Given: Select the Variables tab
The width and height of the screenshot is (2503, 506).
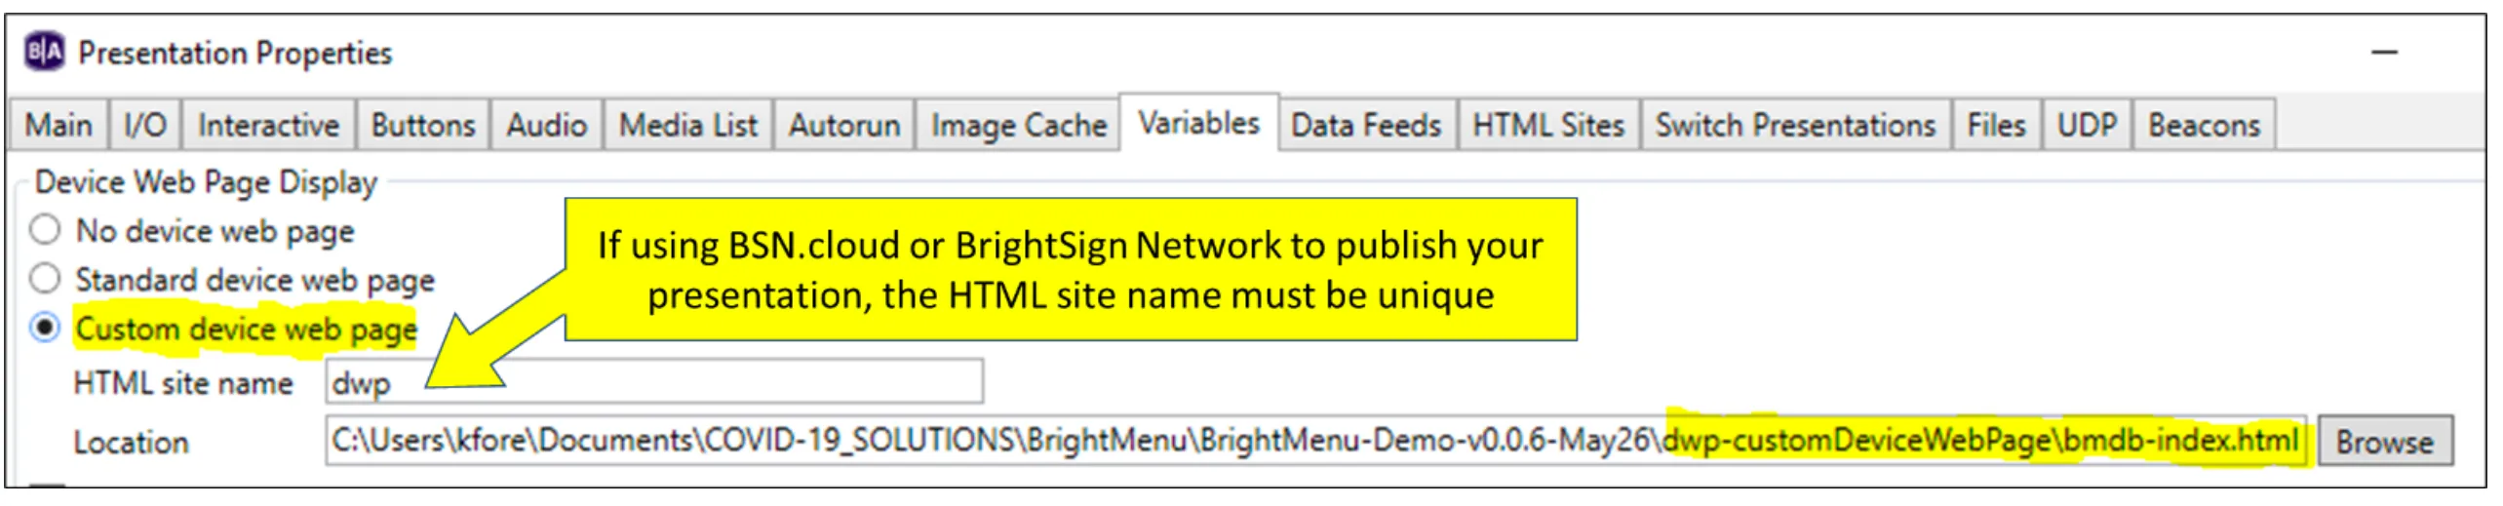Looking at the screenshot, I should [x=1198, y=123].
